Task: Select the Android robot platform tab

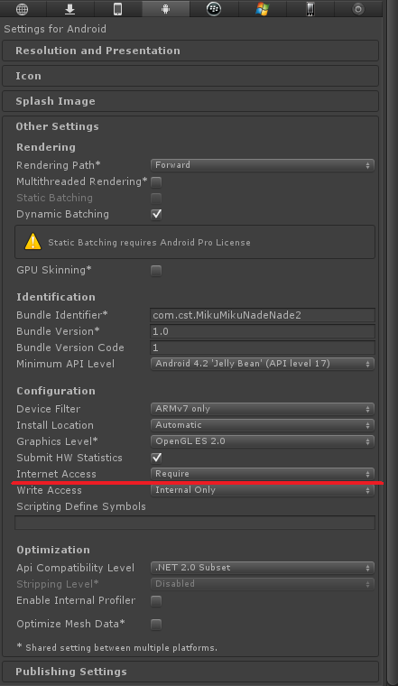Action: coord(166,9)
